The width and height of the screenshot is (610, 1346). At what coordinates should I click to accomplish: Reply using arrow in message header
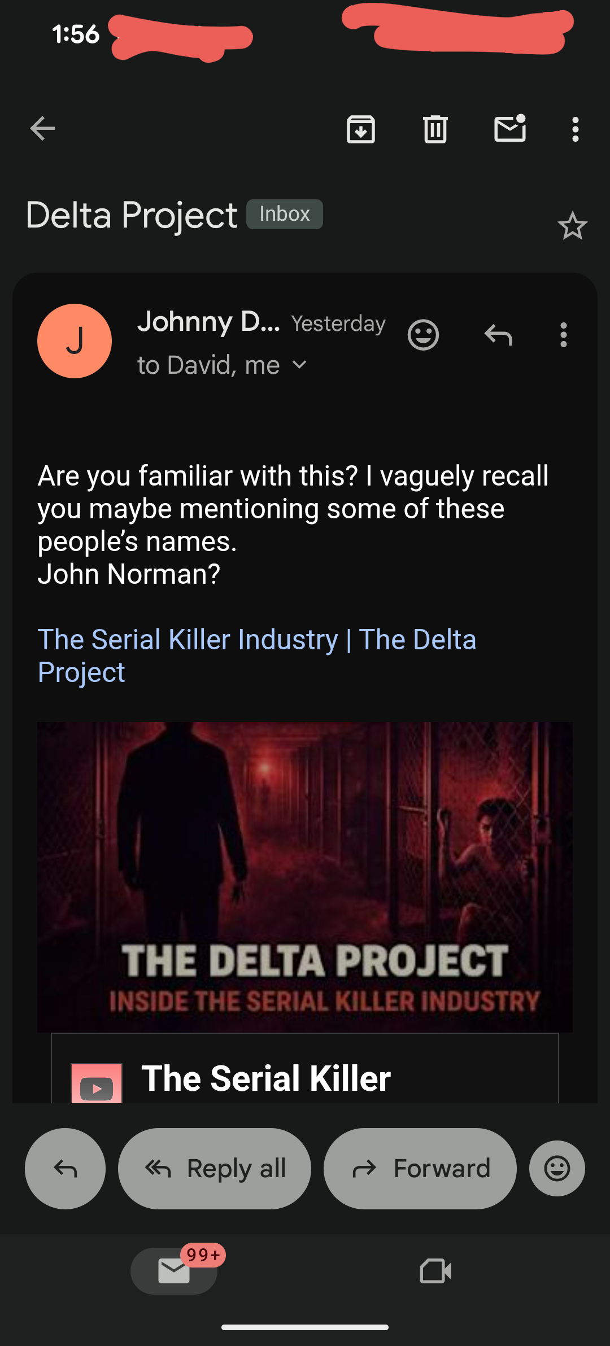pyautogui.click(x=498, y=335)
